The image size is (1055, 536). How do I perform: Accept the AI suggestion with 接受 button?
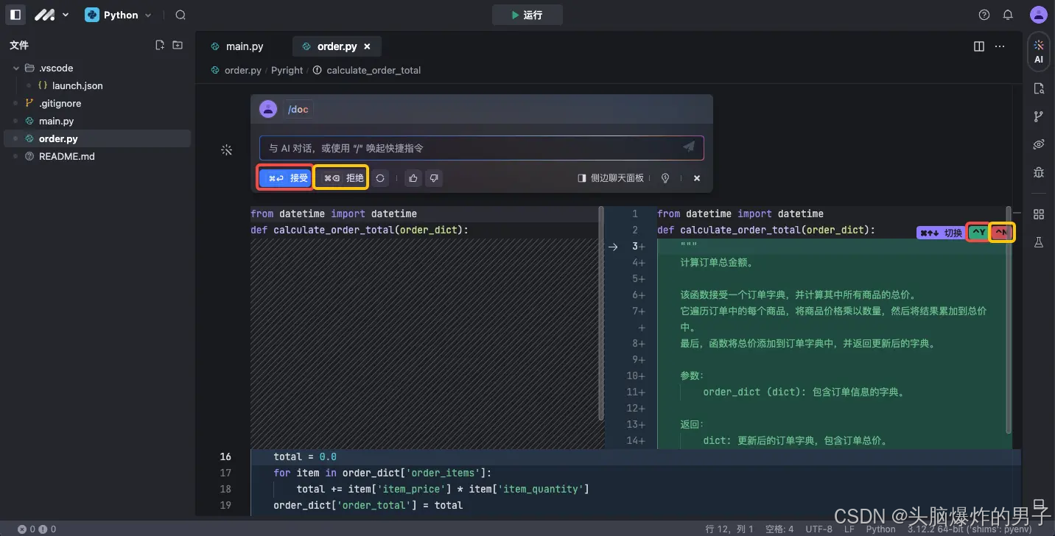coord(284,177)
